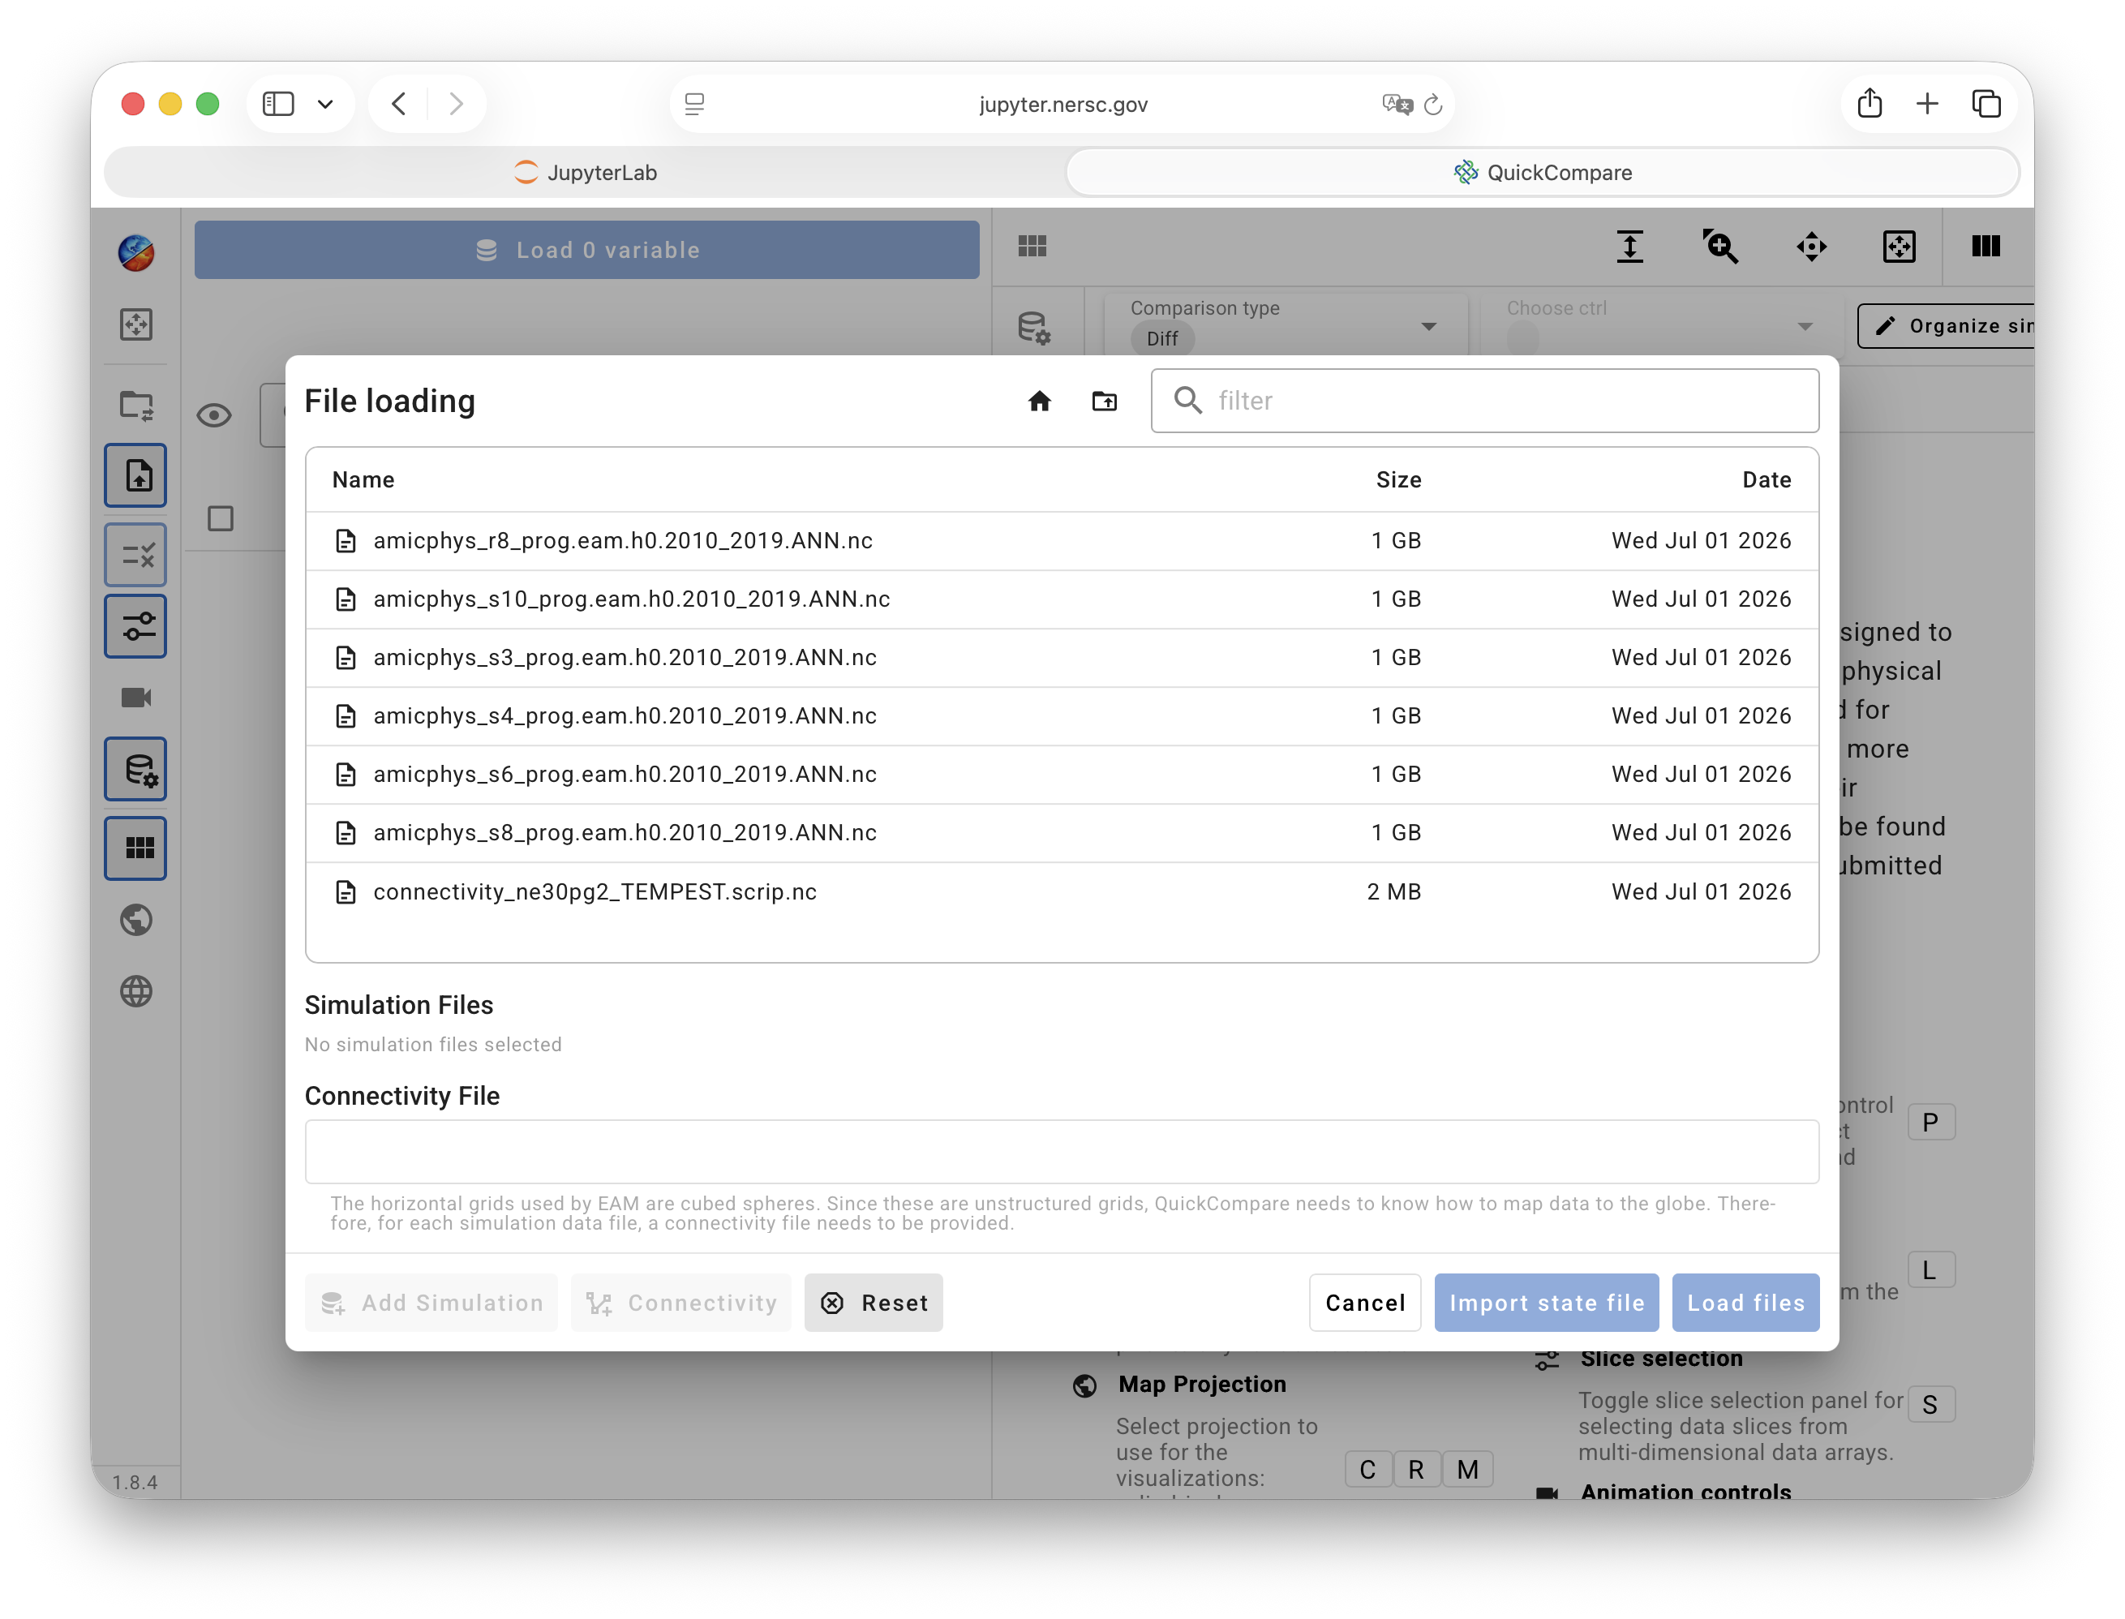Click the reset camera icon in left sidebar
Image resolution: width=2125 pixels, height=1619 pixels.
(x=136, y=324)
